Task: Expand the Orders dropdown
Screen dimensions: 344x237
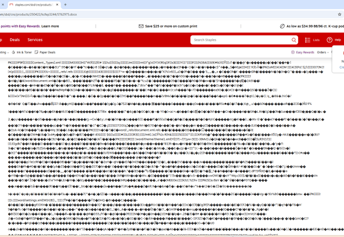Action: (323, 52)
